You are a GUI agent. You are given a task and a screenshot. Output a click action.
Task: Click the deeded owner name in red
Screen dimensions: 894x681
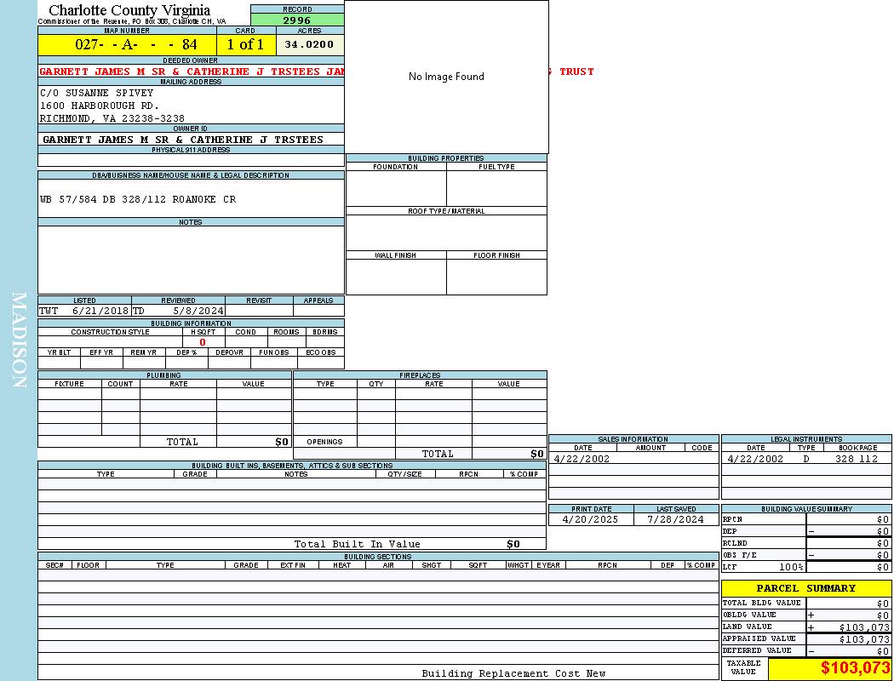[192, 72]
